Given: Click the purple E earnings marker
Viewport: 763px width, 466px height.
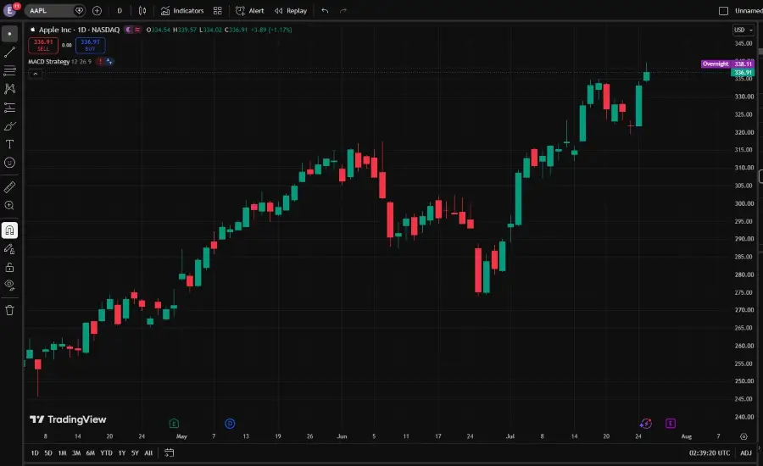Looking at the screenshot, I should 670,424.
